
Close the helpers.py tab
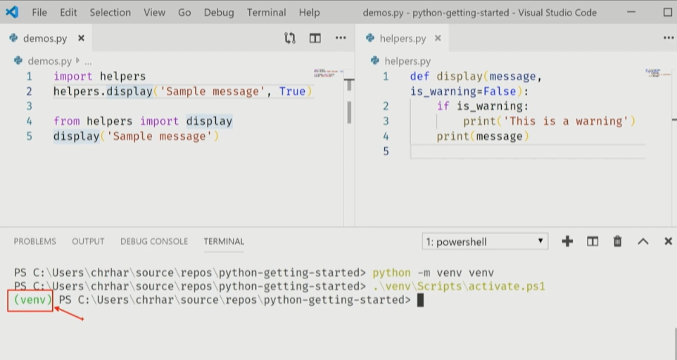pyautogui.click(x=438, y=39)
